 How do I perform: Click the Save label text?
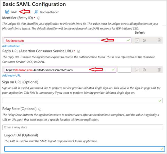(x=14, y=12)
